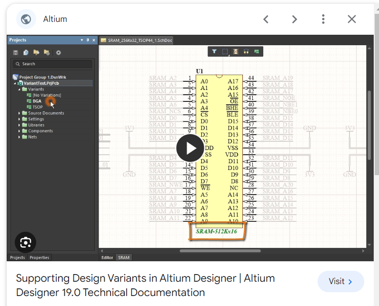Click the SRAM-512Kx16 component comment
The height and width of the screenshot is (306, 379).
tap(216, 231)
